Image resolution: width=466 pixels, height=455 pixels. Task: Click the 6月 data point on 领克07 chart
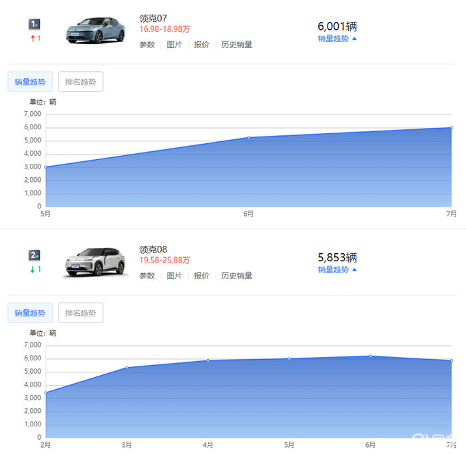[249, 137]
